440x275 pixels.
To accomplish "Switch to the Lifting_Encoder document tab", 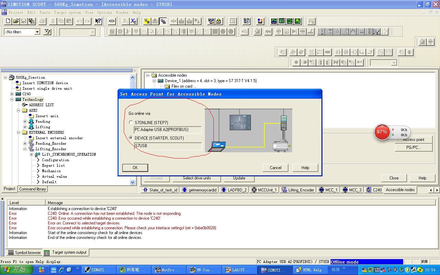I will [298, 190].
